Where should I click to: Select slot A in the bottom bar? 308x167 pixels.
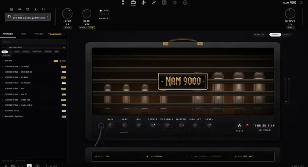[29, 166]
